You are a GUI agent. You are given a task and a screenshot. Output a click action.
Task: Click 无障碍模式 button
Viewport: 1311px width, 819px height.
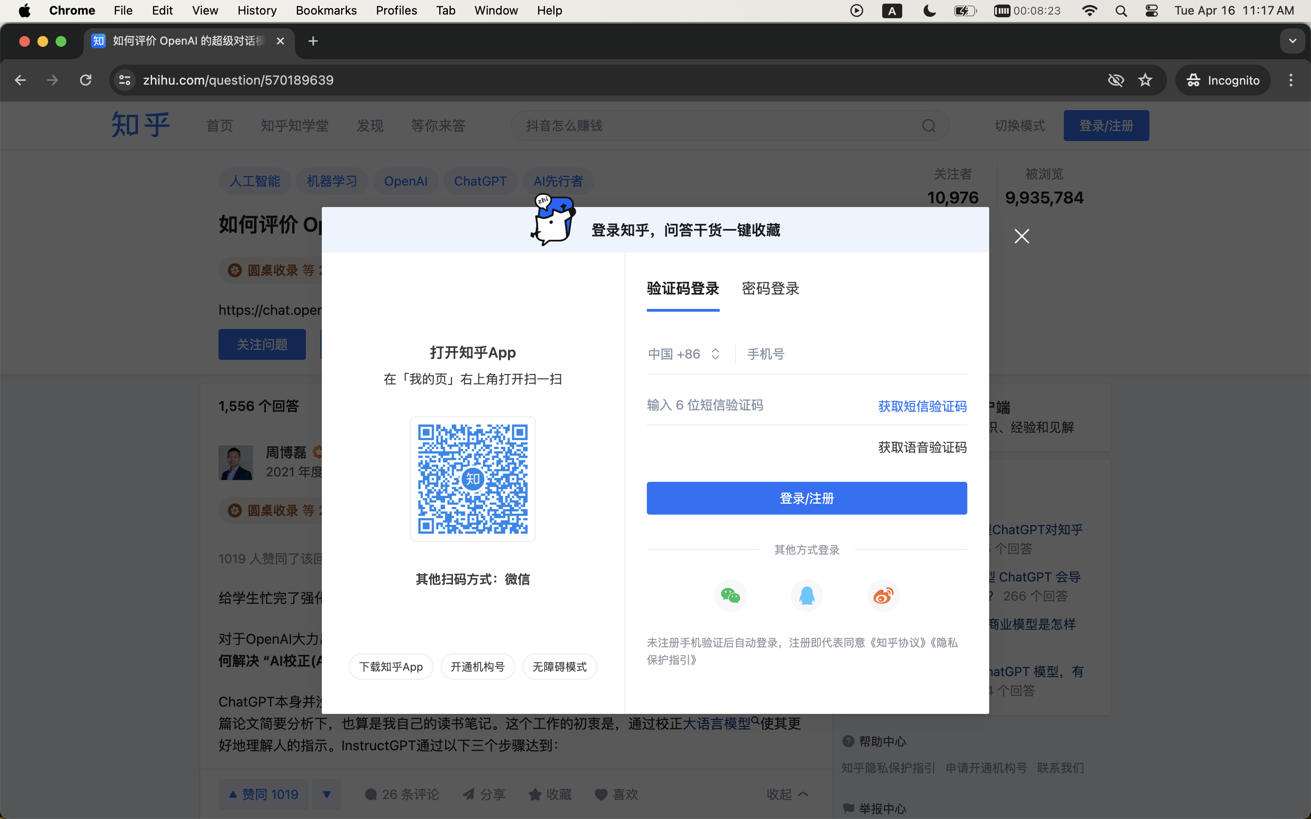tap(559, 667)
